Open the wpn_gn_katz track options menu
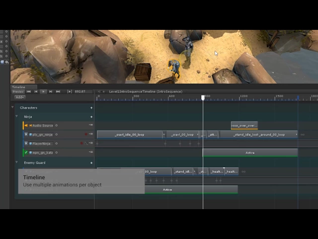Viewport: 318px width, 239px height. tap(91, 152)
